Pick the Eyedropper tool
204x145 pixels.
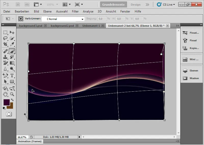(x=12, y=44)
